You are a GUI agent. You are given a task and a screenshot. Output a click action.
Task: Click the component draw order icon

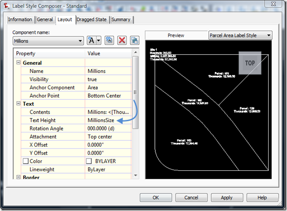[x=134, y=41]
